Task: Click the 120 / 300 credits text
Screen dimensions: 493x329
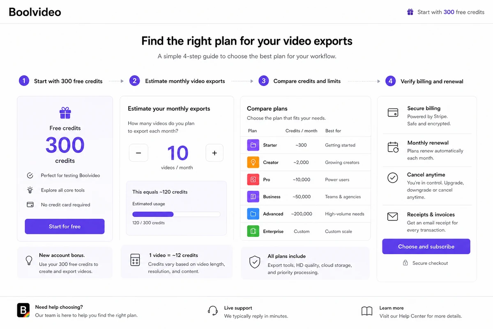Action: (148, 222)
